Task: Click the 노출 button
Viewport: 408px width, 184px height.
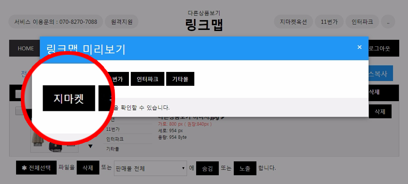Action: click(x=245, y=168)
